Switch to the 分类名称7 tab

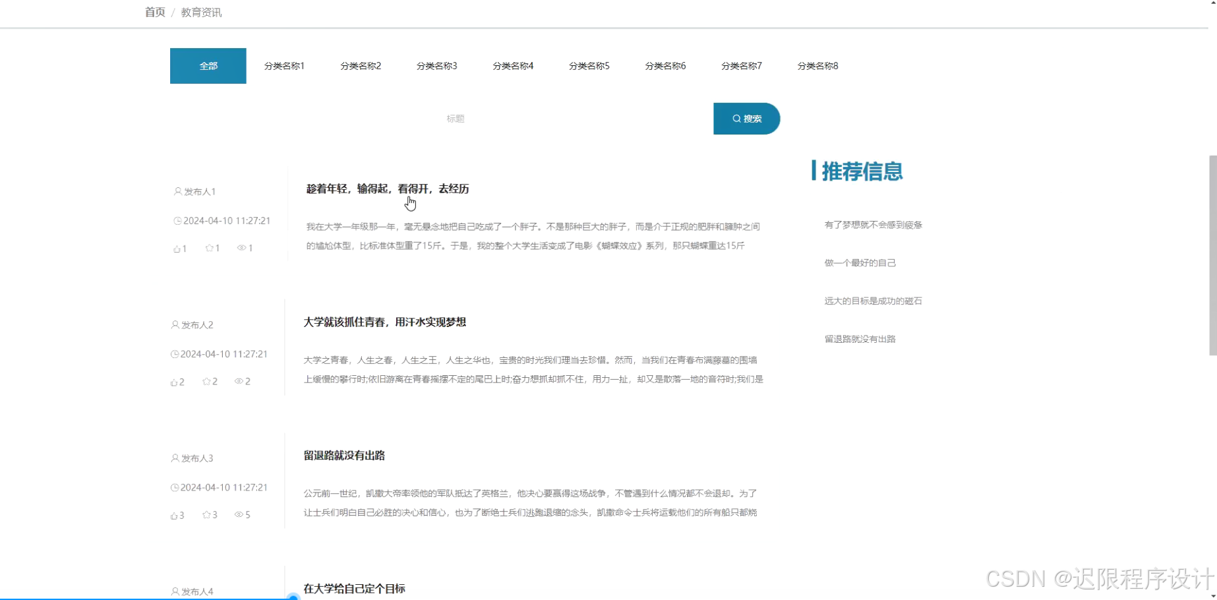[742, 66]
